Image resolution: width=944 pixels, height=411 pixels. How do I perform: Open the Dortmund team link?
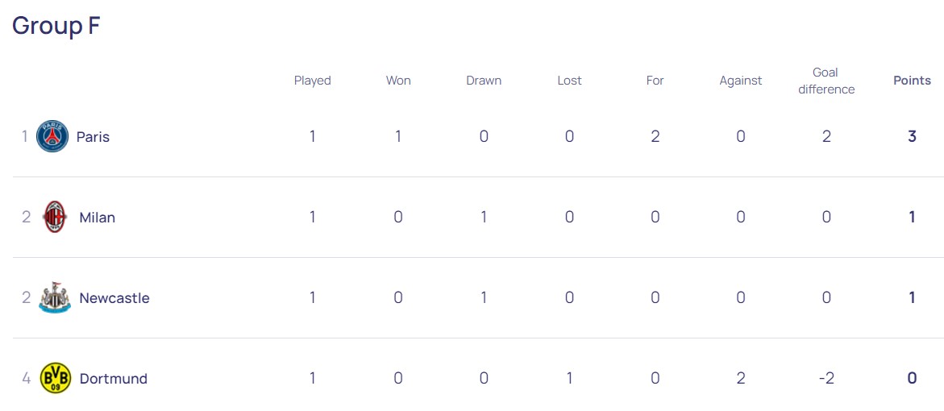pyautogui.click(x=113, y=379)
